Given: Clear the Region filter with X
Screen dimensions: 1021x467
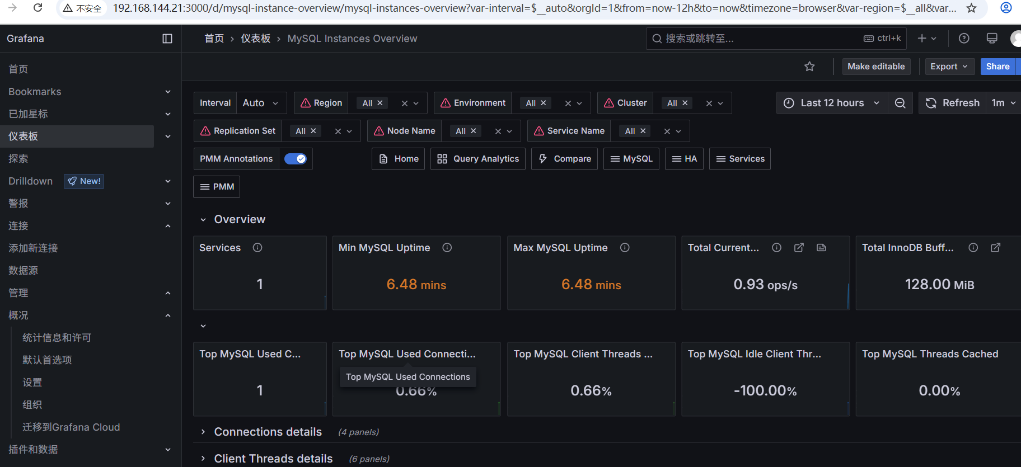Looking at the screenshot, I should [405, 103].
